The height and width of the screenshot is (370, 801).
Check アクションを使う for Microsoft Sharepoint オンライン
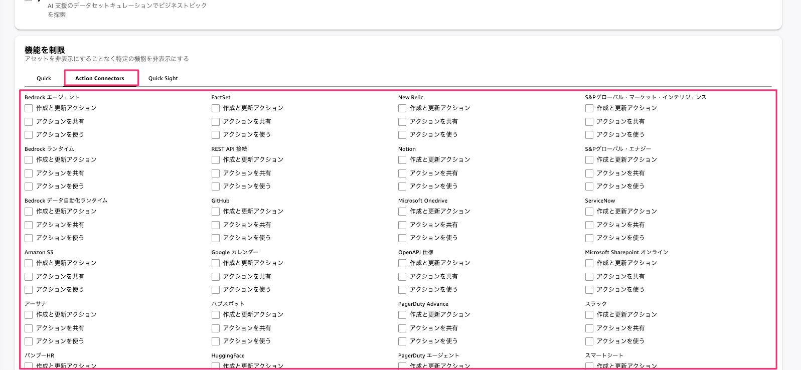[x=589, y=290]
